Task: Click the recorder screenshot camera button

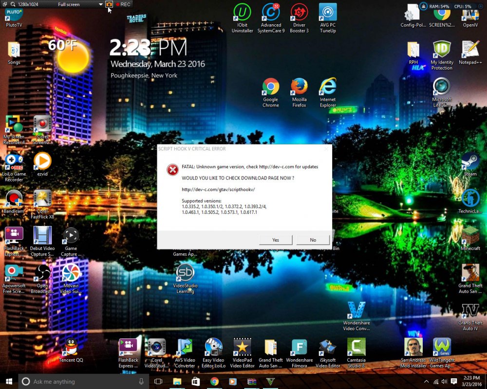Action: pos(109,4)
